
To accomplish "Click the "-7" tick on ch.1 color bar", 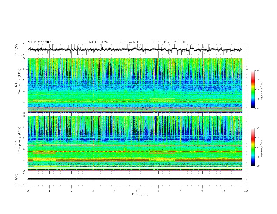I will tap(258, 108).
